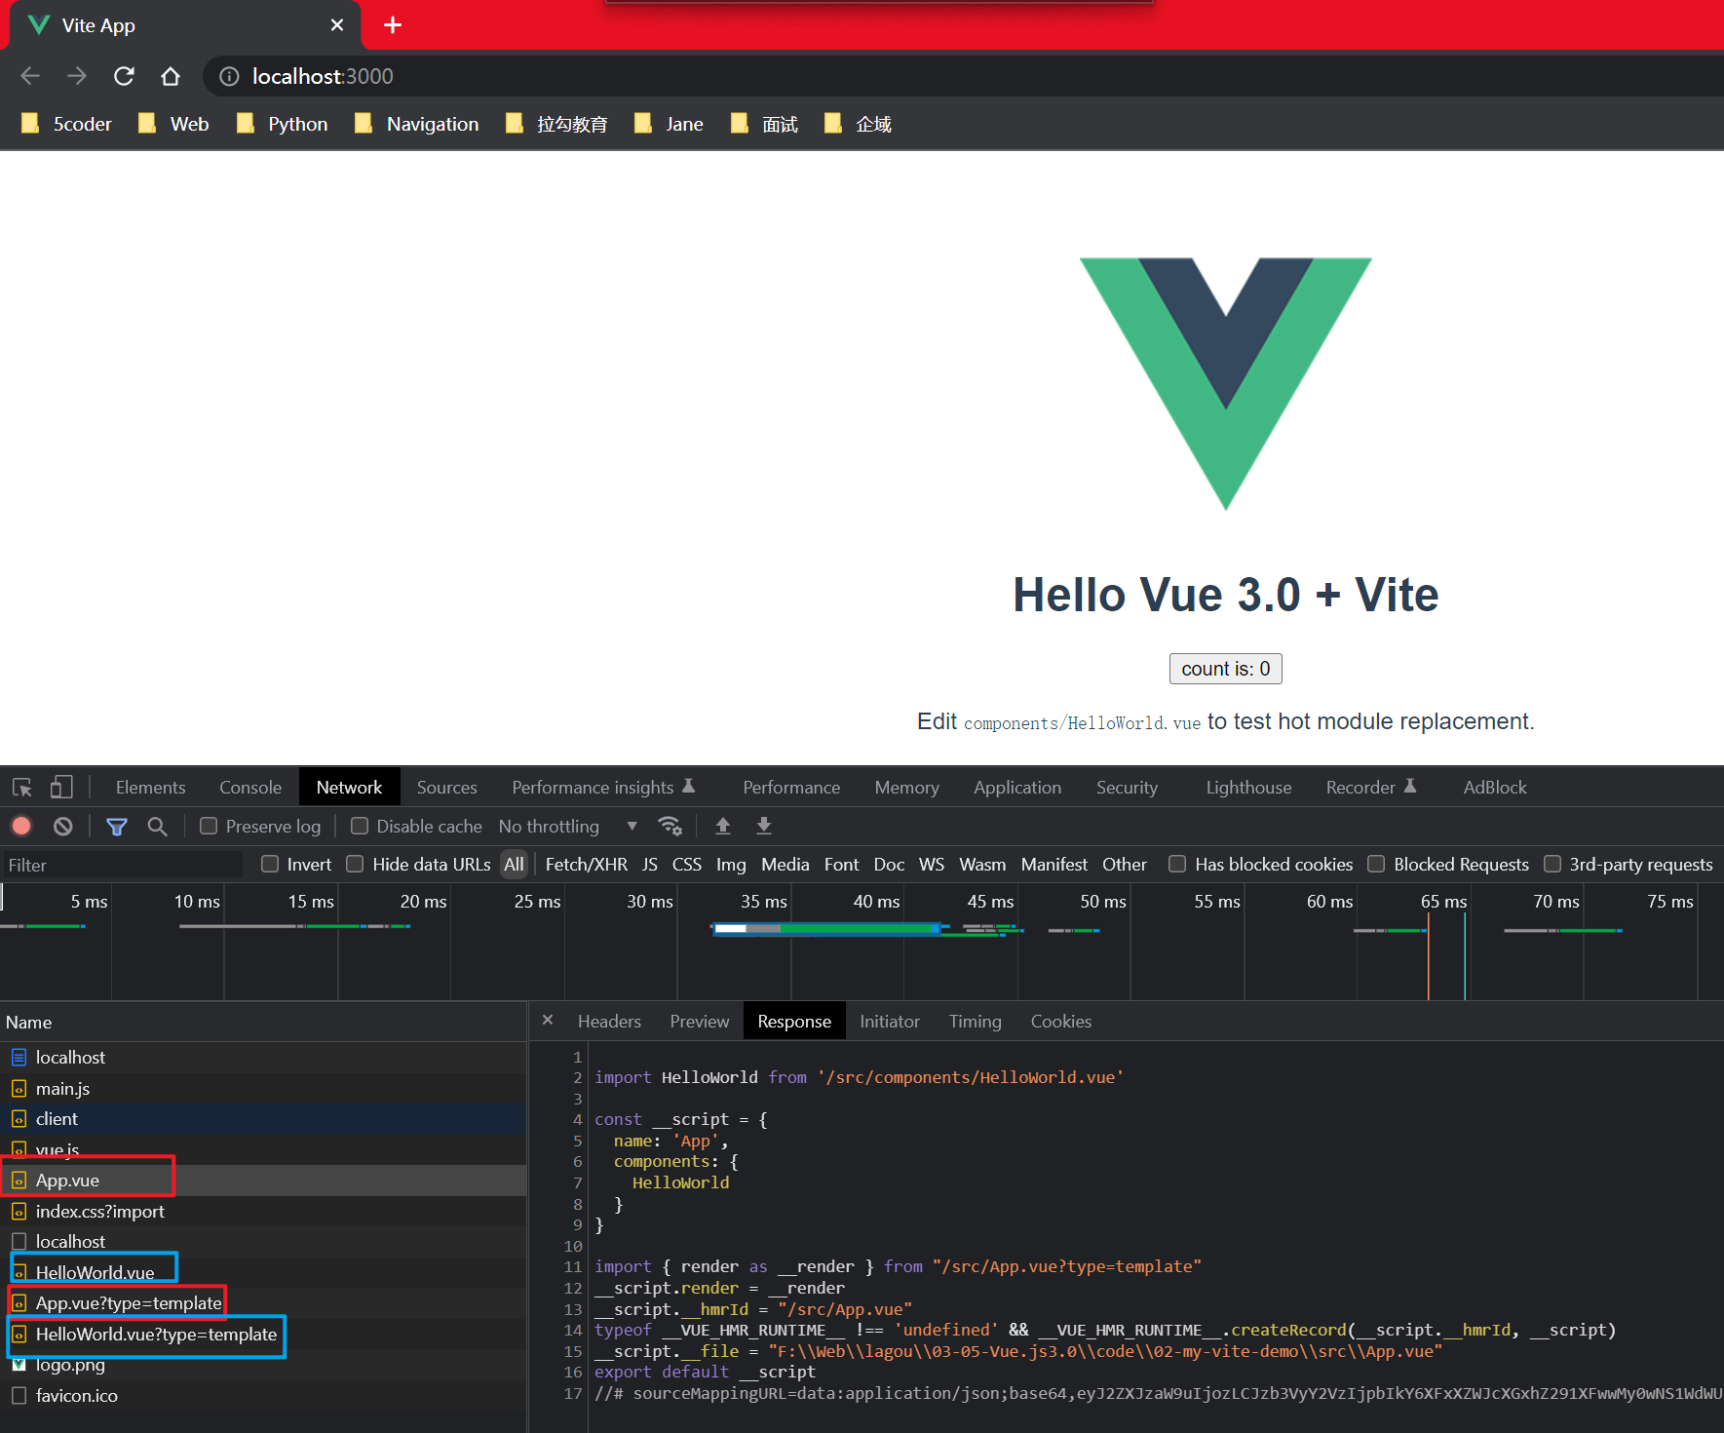Show the request Cookies tab

pyautogui.click(x=1061, y=1021)
